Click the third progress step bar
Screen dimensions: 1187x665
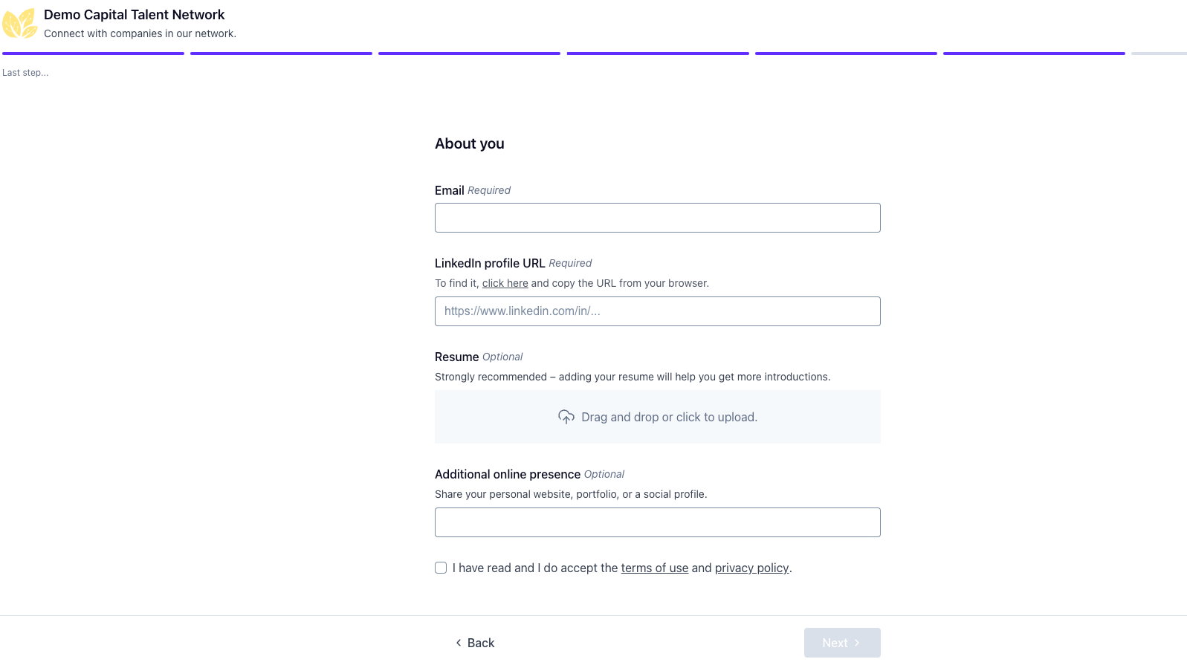click(x=469, y=53)
